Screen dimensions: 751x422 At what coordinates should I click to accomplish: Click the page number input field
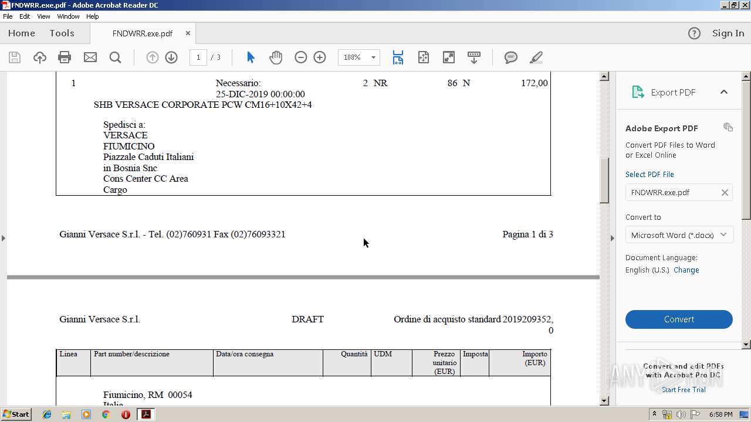point(198,57)
